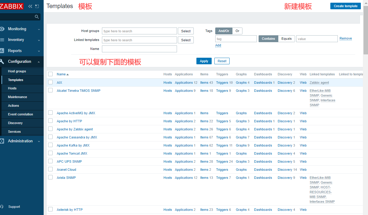Viewport: 368px width, 215px height.
Task: Open the Host groups Select dialog
Action: click(x=186, y=31)
